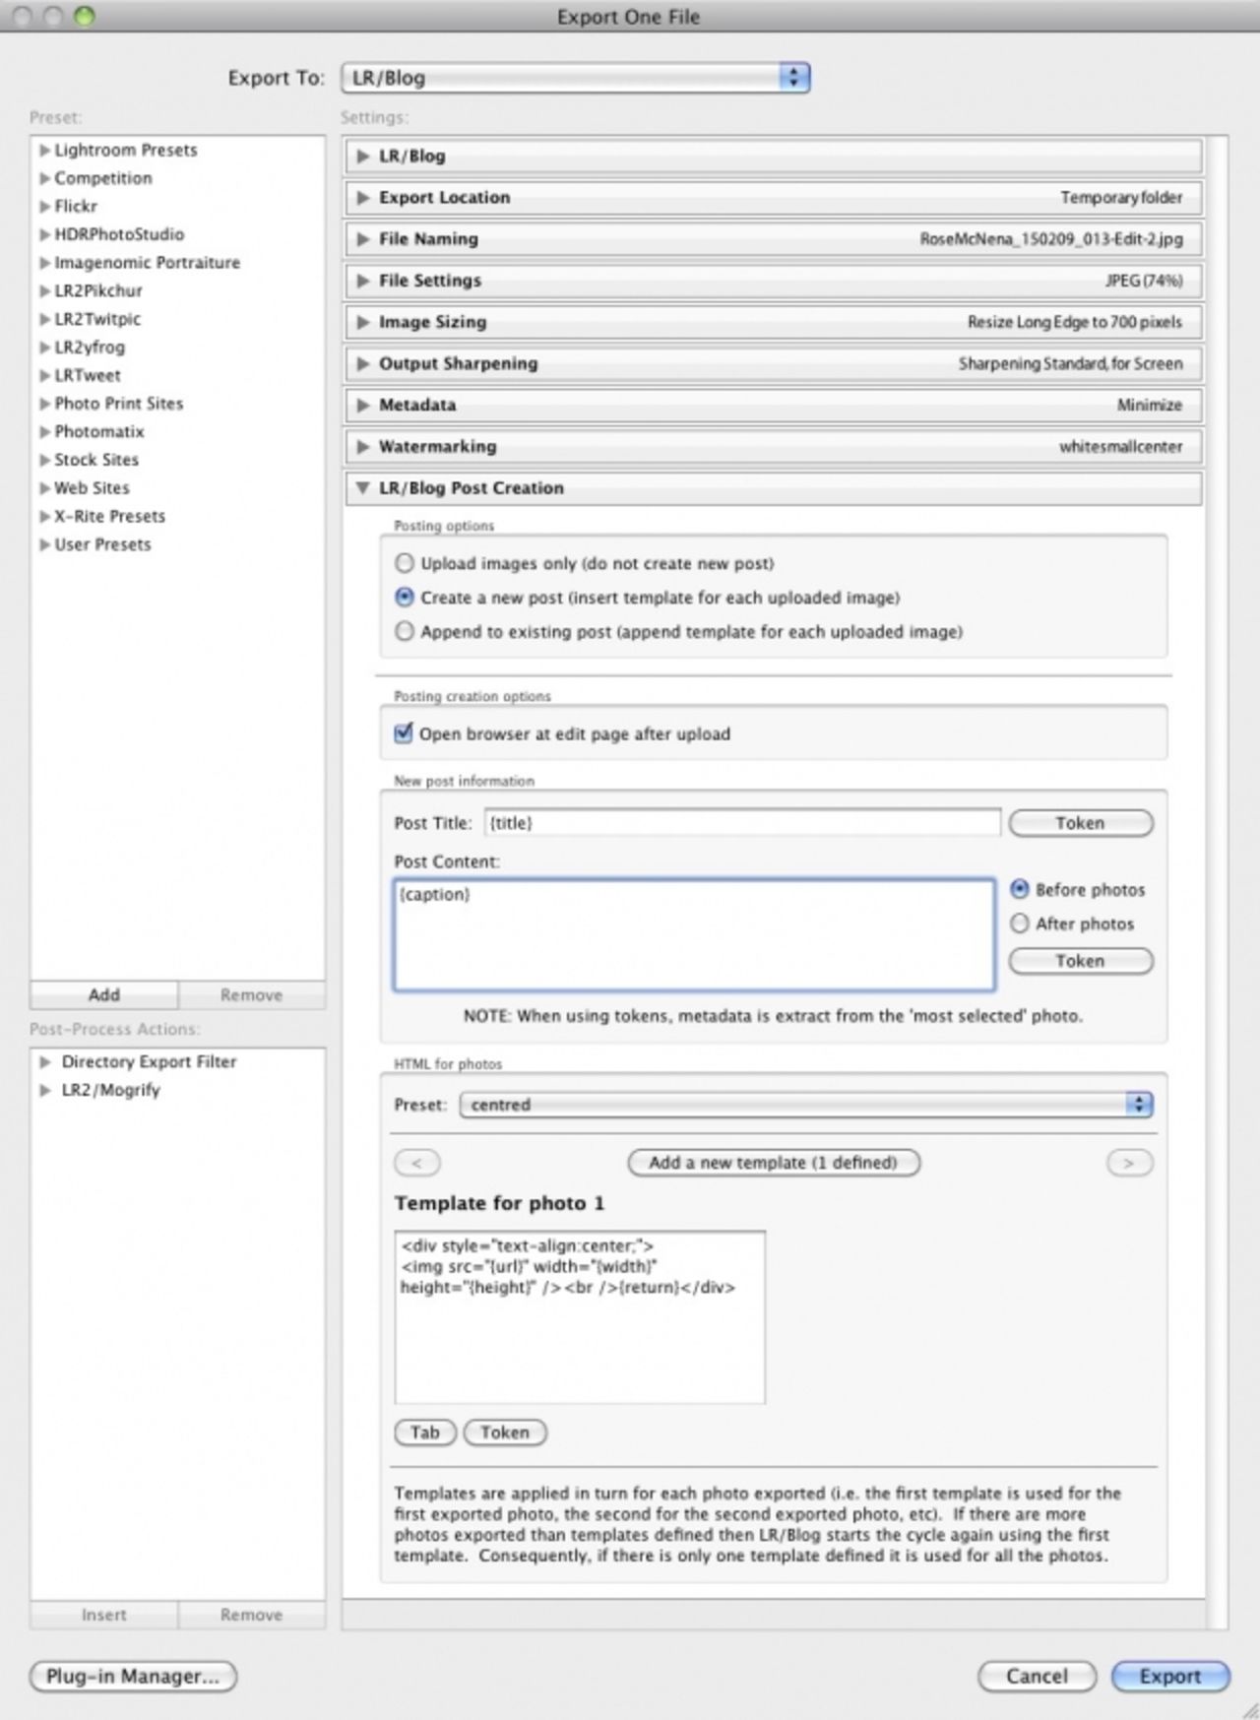Collapse the LR/Blog Post Creation section

[363, 488]
